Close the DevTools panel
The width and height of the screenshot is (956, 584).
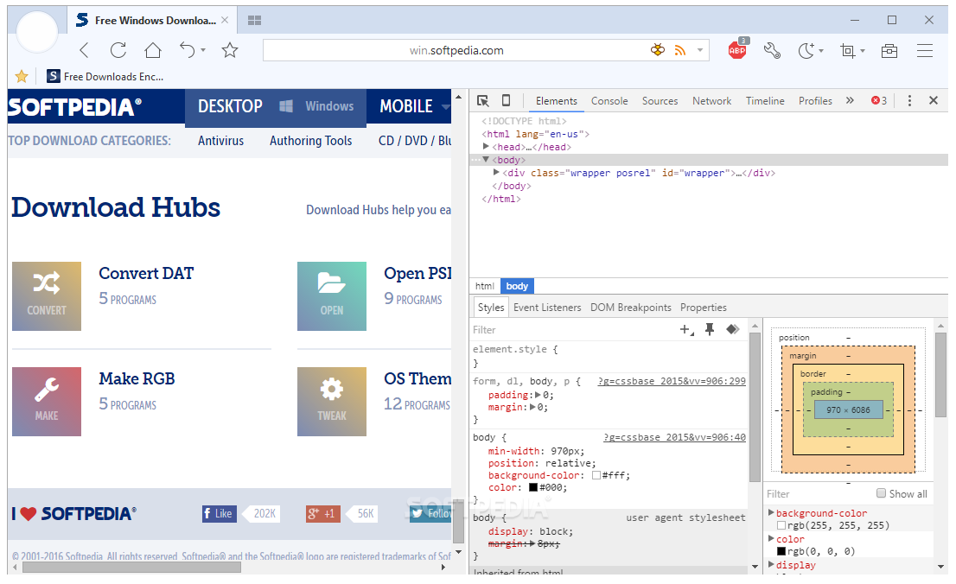934,100
